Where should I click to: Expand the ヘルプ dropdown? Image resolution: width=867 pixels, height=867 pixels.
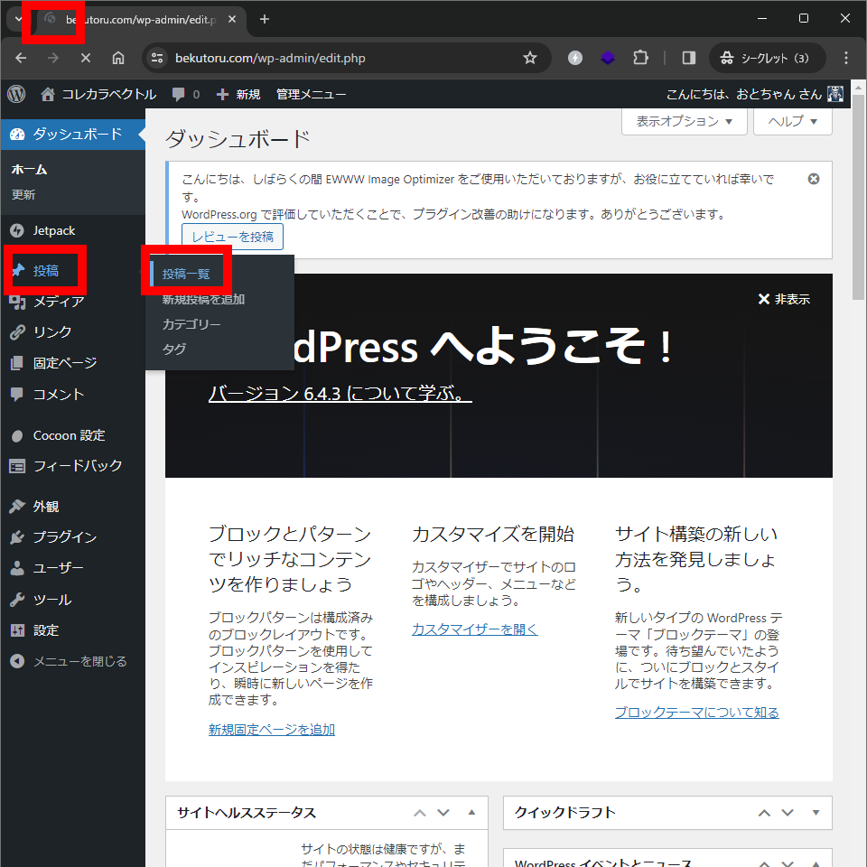[x=792, y=121]
